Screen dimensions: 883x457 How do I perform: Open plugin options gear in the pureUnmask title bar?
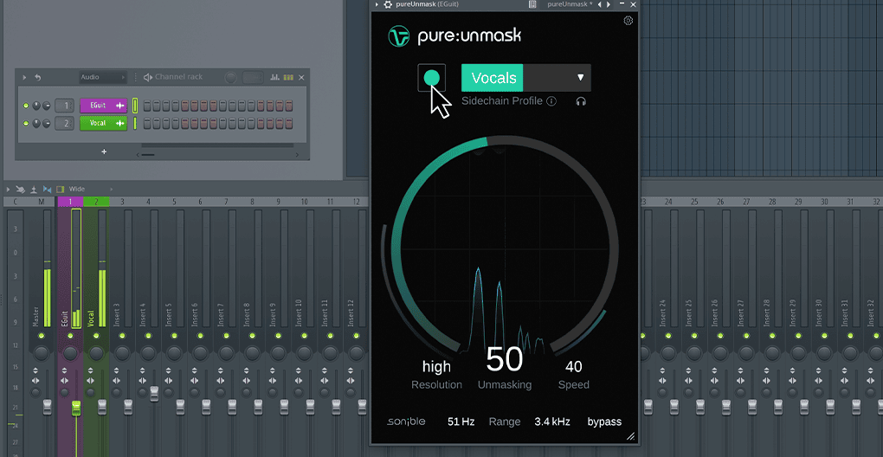(x=388, y=4)
